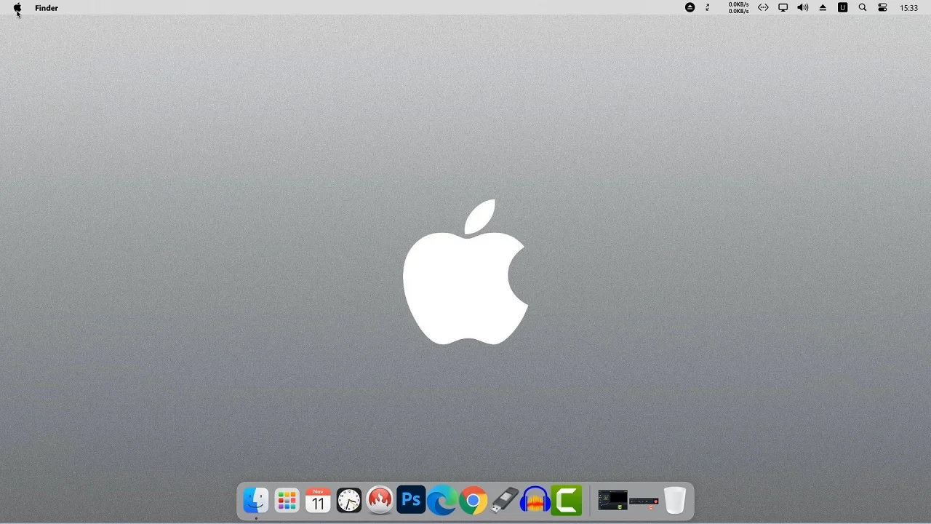Click the circled eject icon in menu bar
The width and height of the screenshot is (931, 524).
tap(690, 8)
